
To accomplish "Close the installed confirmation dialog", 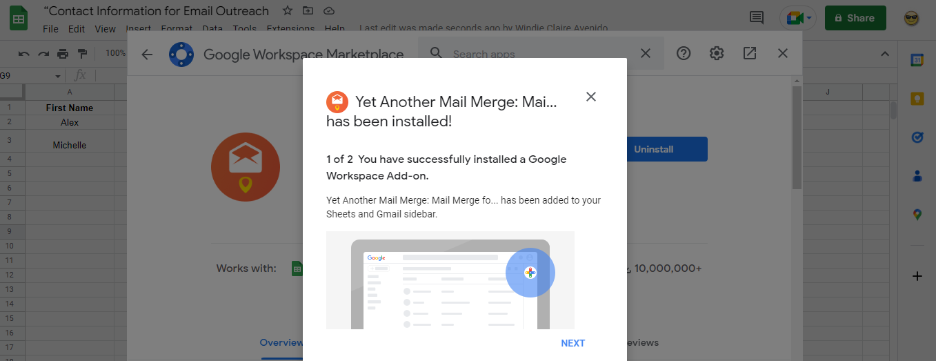I will click(590, 97).
